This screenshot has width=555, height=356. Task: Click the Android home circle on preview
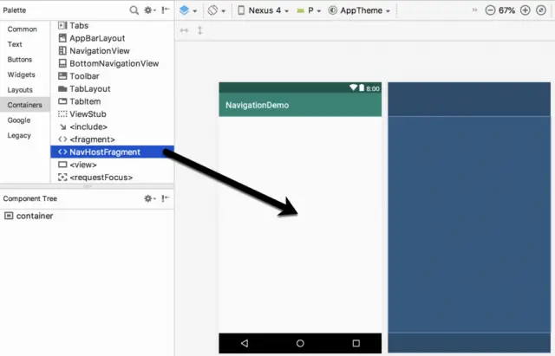[x=300, y=343]
